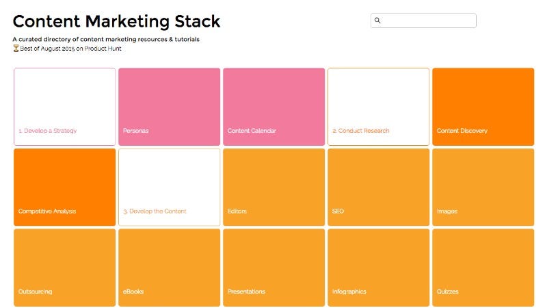Type in the search input field

pos(427,21)
